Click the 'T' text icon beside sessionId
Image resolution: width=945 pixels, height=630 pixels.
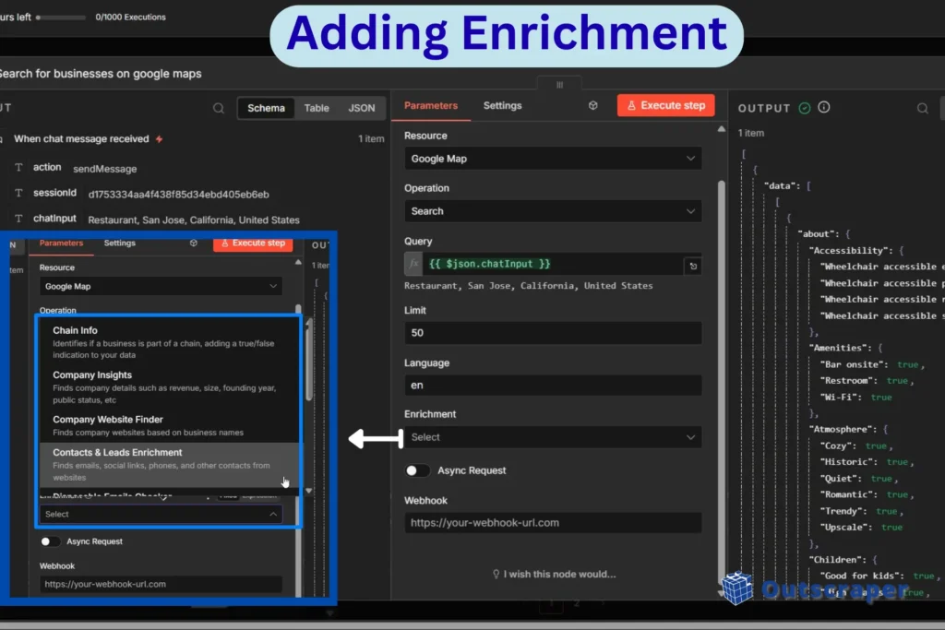point(19,193)
